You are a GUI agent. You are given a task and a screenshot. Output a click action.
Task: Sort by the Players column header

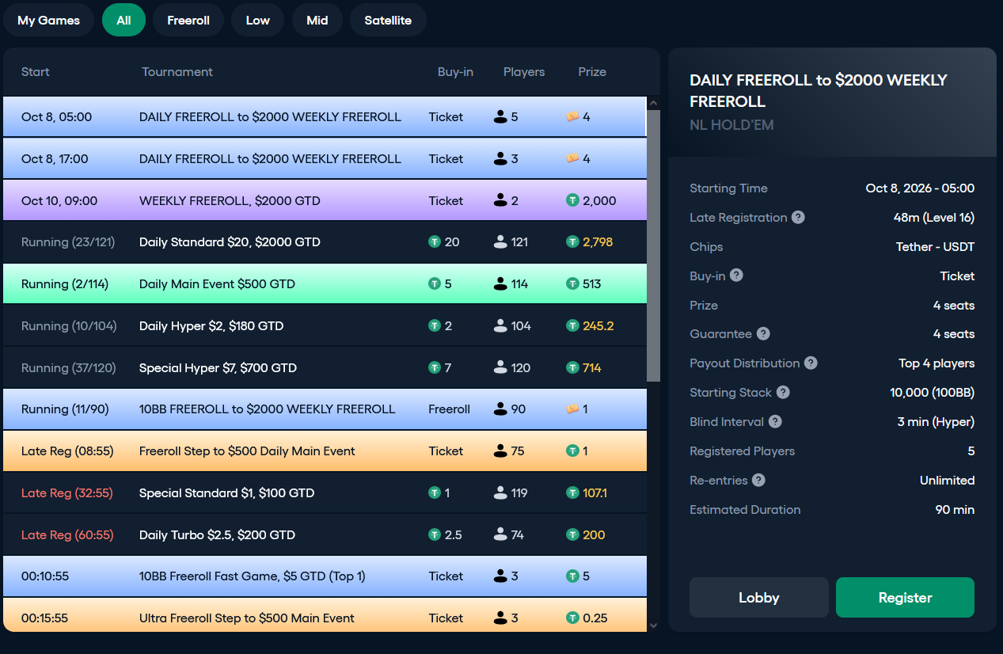click(524, 72)
